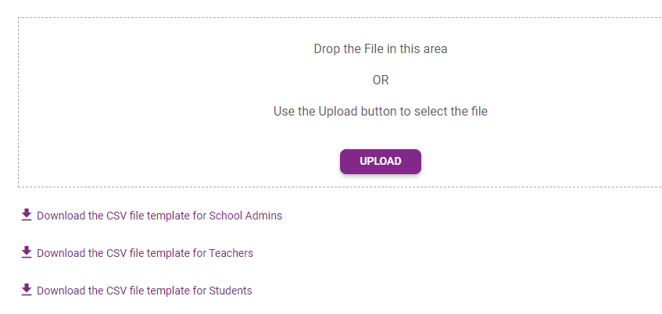
Task: Click the arrow-to-tray icon in Teachers row
Action: pyautogui.click(x=27, y=252)
